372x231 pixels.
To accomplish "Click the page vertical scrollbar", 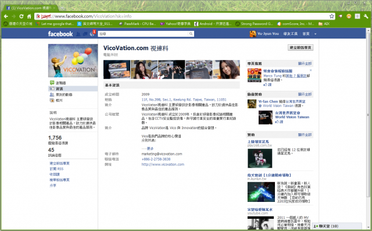I will pyautogui.click(x=368, y=114).
